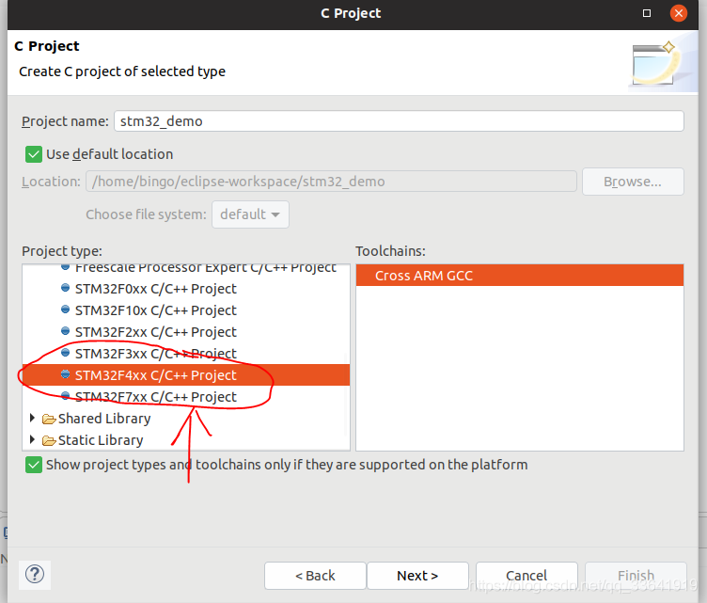Click the Next button

pos(417,576)
